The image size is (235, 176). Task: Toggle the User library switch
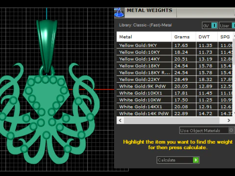point(227,25)
